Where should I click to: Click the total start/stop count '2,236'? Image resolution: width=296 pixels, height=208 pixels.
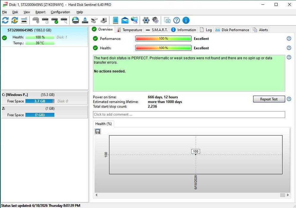152,106
